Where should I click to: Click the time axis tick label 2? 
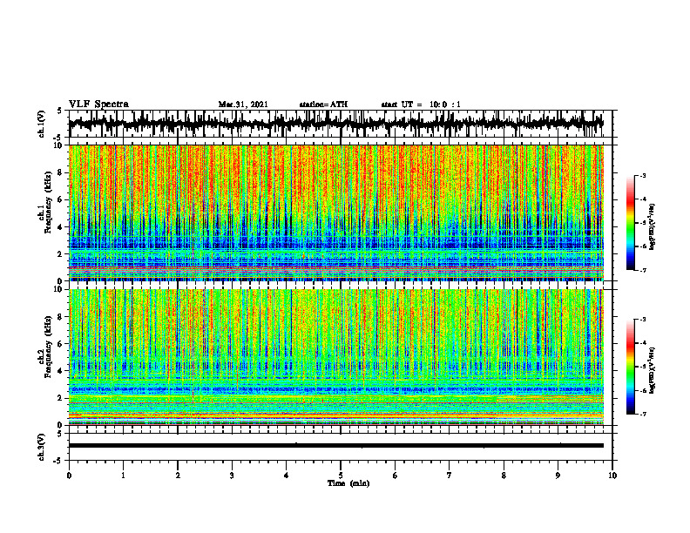click(178, 476)
